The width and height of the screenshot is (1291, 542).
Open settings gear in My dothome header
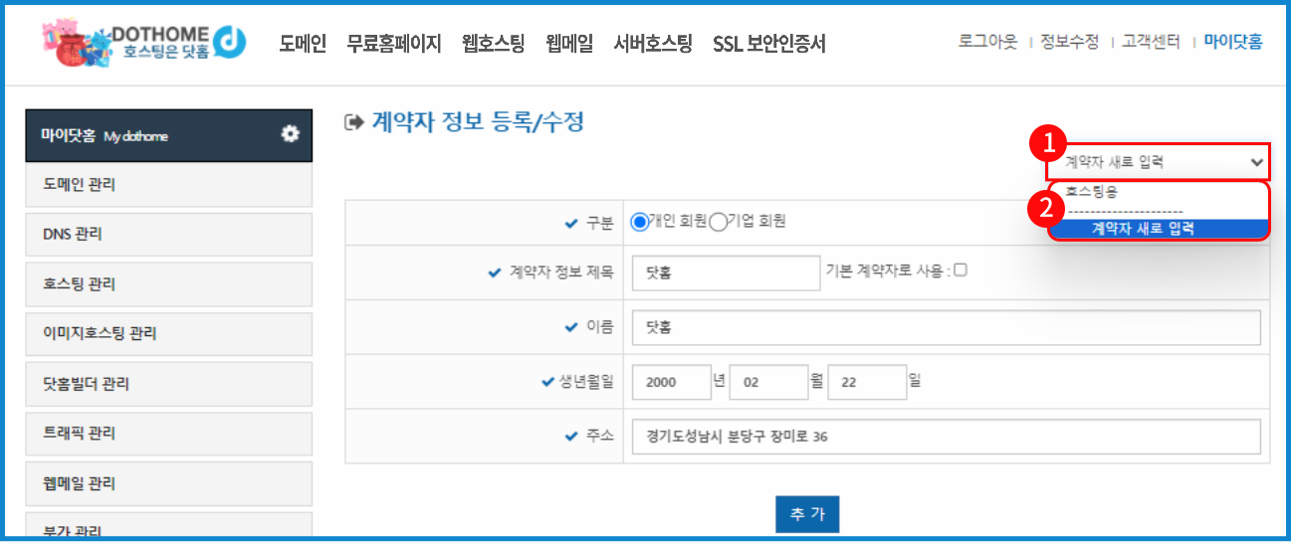290,134
